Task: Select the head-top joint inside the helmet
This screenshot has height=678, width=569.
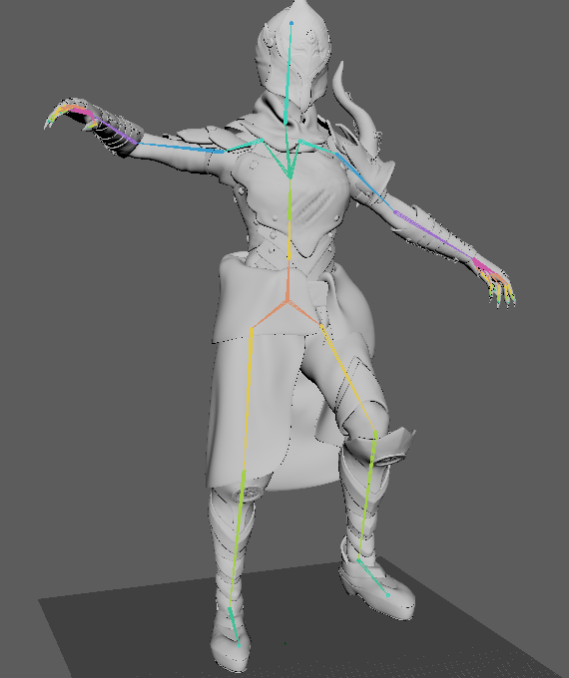Action: point(291,23)
